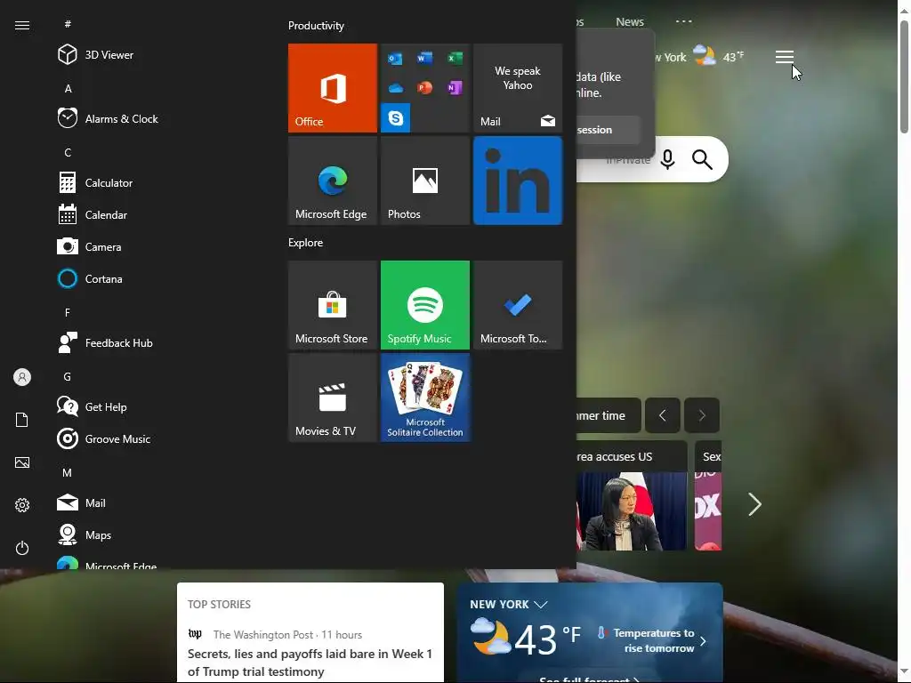
Task: Click the Office tile
Action: point(333,88)
